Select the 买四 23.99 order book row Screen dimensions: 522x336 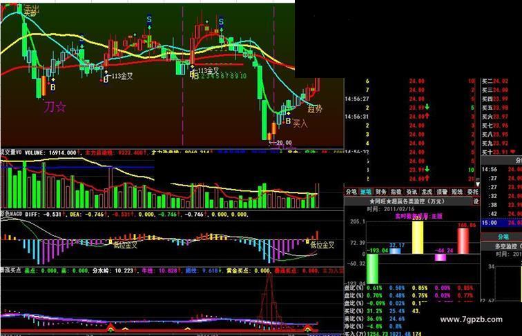[x=495, y=99]
